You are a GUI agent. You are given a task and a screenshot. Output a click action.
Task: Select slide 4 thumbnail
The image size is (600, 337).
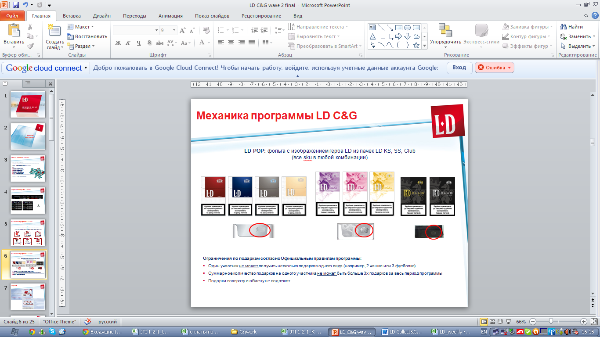pyautogui.click(x=28, y=200)
